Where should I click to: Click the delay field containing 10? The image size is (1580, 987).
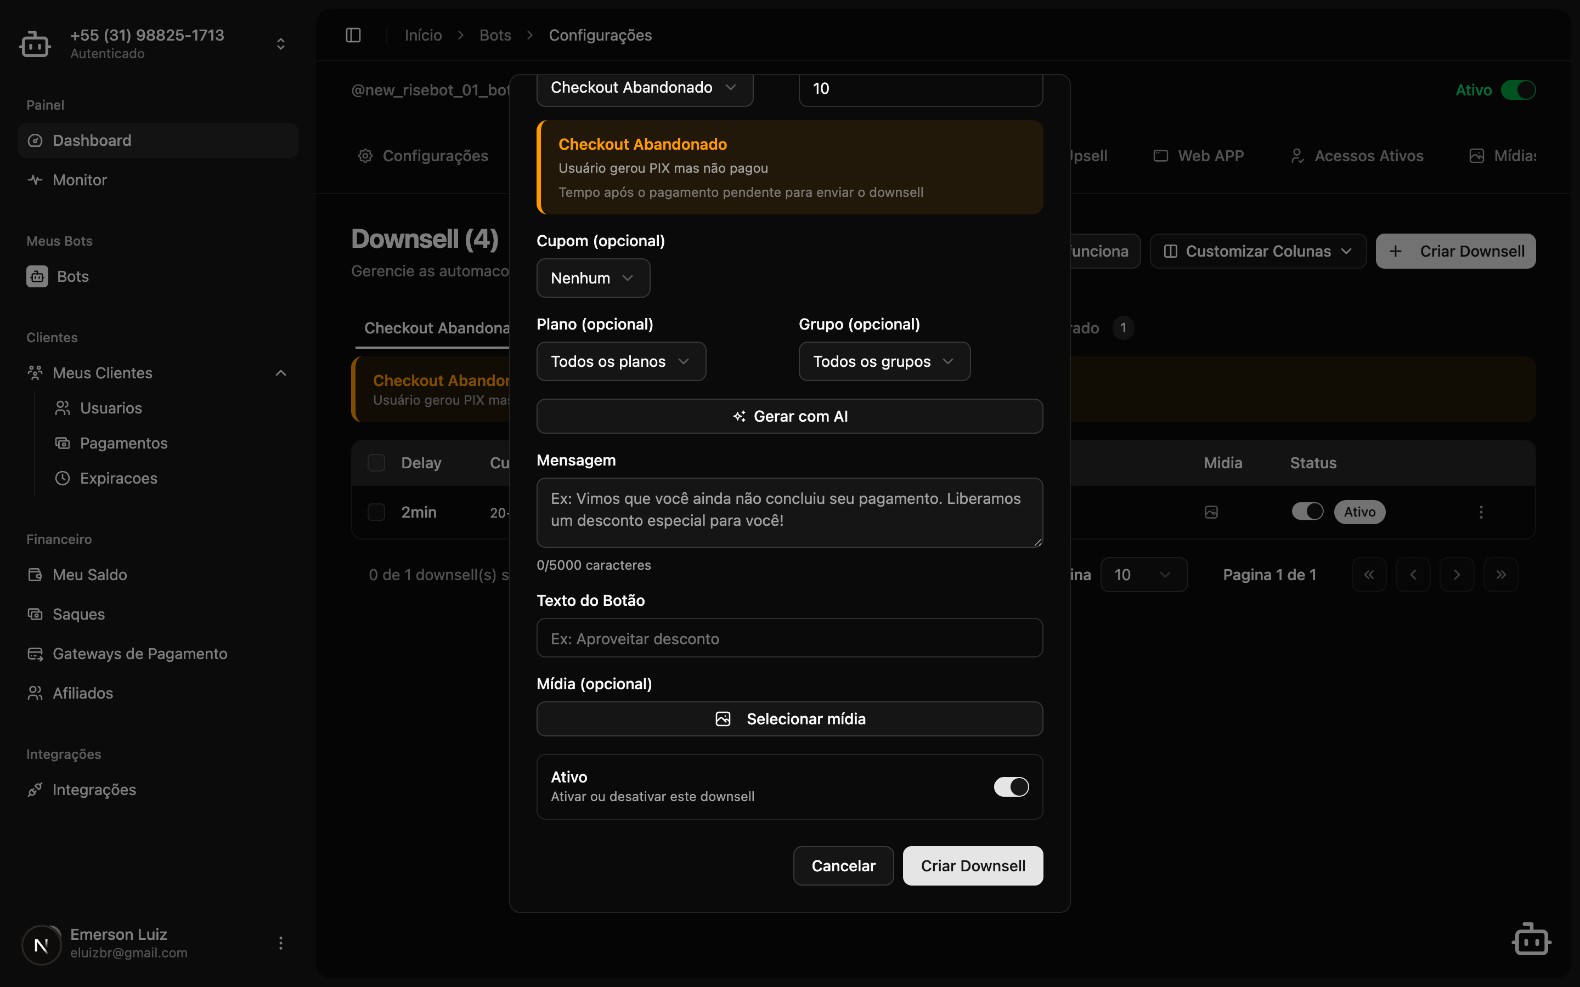(921, 89)
